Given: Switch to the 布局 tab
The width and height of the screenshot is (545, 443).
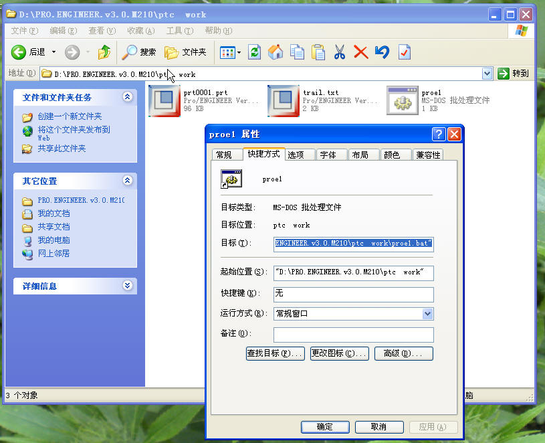Looking at the screenshot, I should pos(364,155).
